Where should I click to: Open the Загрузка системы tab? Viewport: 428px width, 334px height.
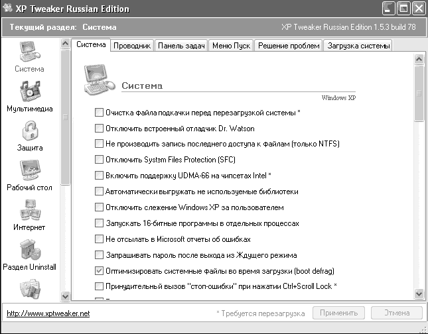tap(358, 46)
